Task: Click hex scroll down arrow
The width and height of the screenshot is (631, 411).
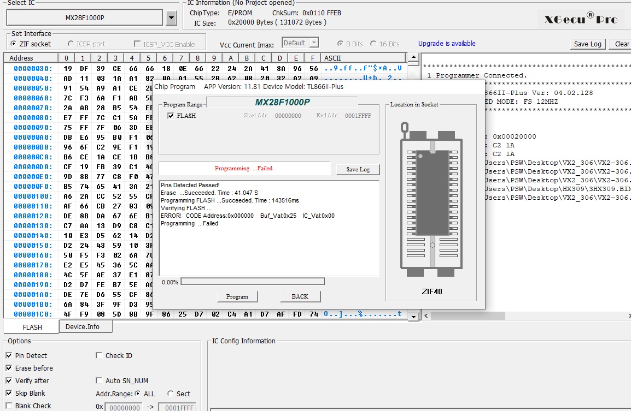Action: click(413, 317)
